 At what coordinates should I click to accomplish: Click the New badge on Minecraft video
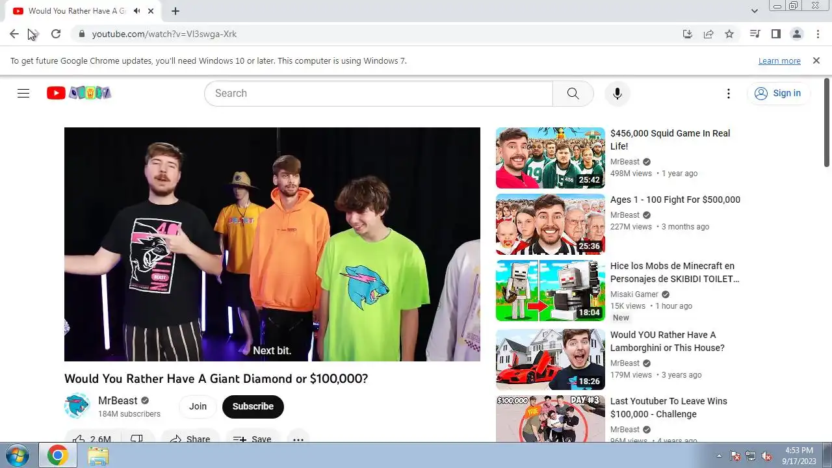coord(621,318)
